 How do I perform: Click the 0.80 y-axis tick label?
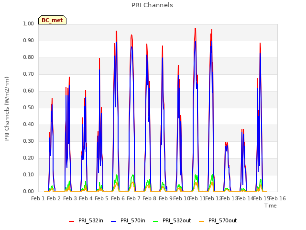click(29, 57)
